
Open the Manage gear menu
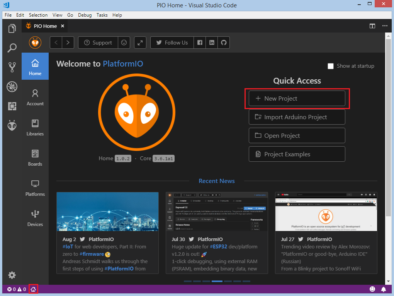(x=12, y=275)
